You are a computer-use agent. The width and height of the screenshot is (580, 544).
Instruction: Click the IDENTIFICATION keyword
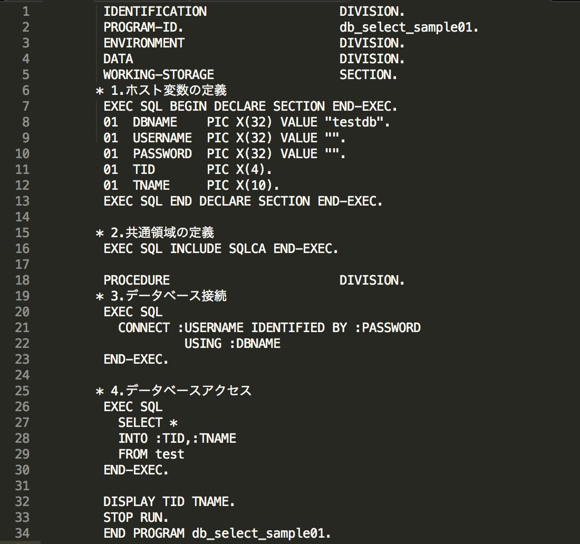[x=155, y=11]
